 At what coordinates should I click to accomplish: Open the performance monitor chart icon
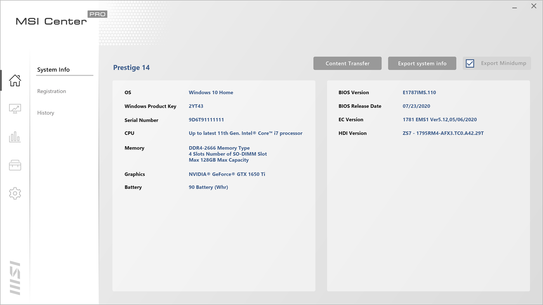tap(15, 109)
